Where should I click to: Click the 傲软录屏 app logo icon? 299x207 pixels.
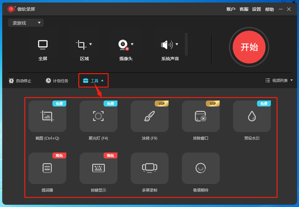point(11,9)
